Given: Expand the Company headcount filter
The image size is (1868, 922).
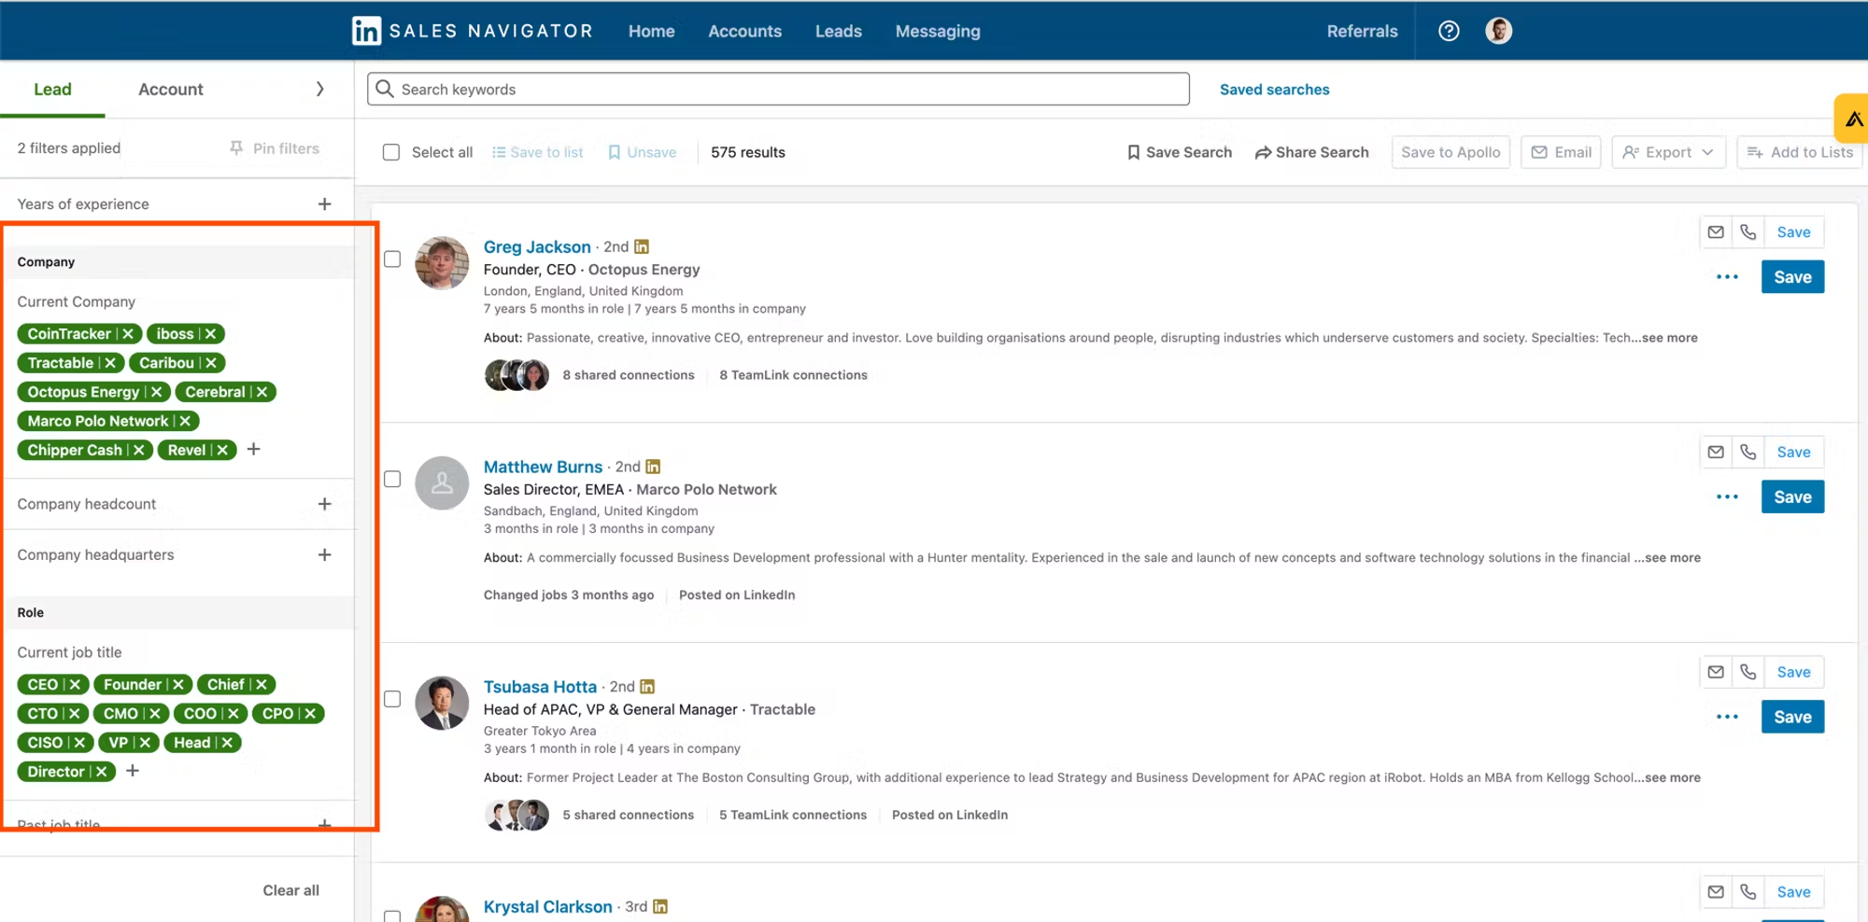Looking at the screenshot, I should click(325, 504).
